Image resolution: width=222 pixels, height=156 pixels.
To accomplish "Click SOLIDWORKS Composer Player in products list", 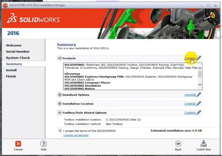I will tap(87, 83).
